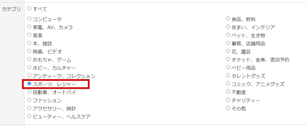Click the スポーツ、レジャー radio button
Viewport: 307px width, 126px height.
pyautogui.click(x=29, y=83)
